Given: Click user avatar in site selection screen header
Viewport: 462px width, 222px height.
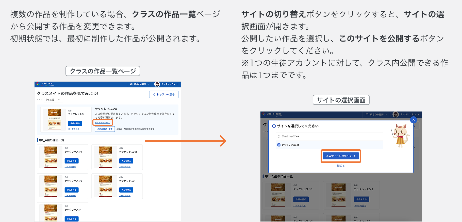Looking at the screenshot, I should [395, 115].
